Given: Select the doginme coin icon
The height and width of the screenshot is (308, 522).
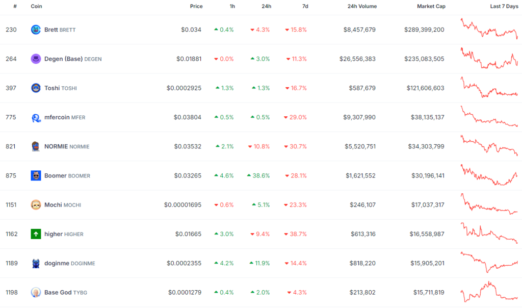Looking at the screenshot, I should [x=35, y=263].
